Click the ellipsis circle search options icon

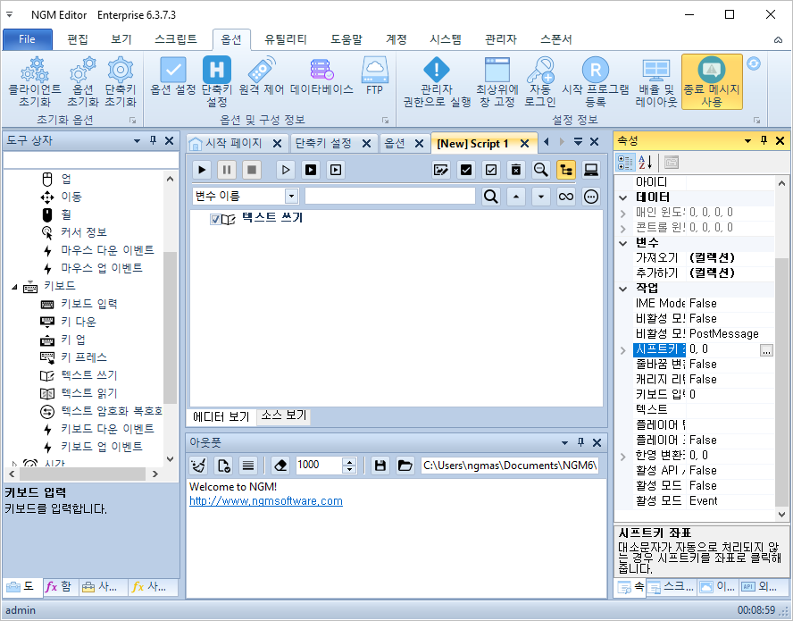(590, 196)
